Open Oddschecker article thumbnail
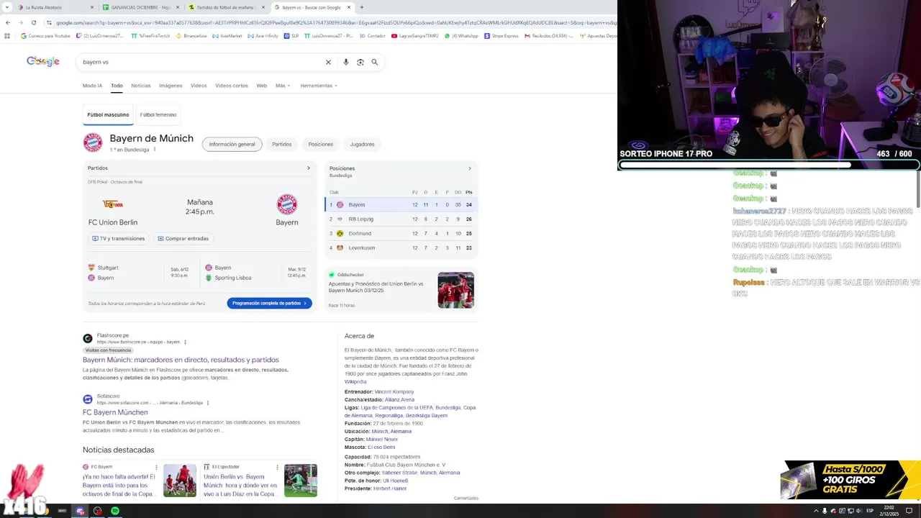Image resolution: width=921 pixels, height=518 pixels. tap(456, 290)
